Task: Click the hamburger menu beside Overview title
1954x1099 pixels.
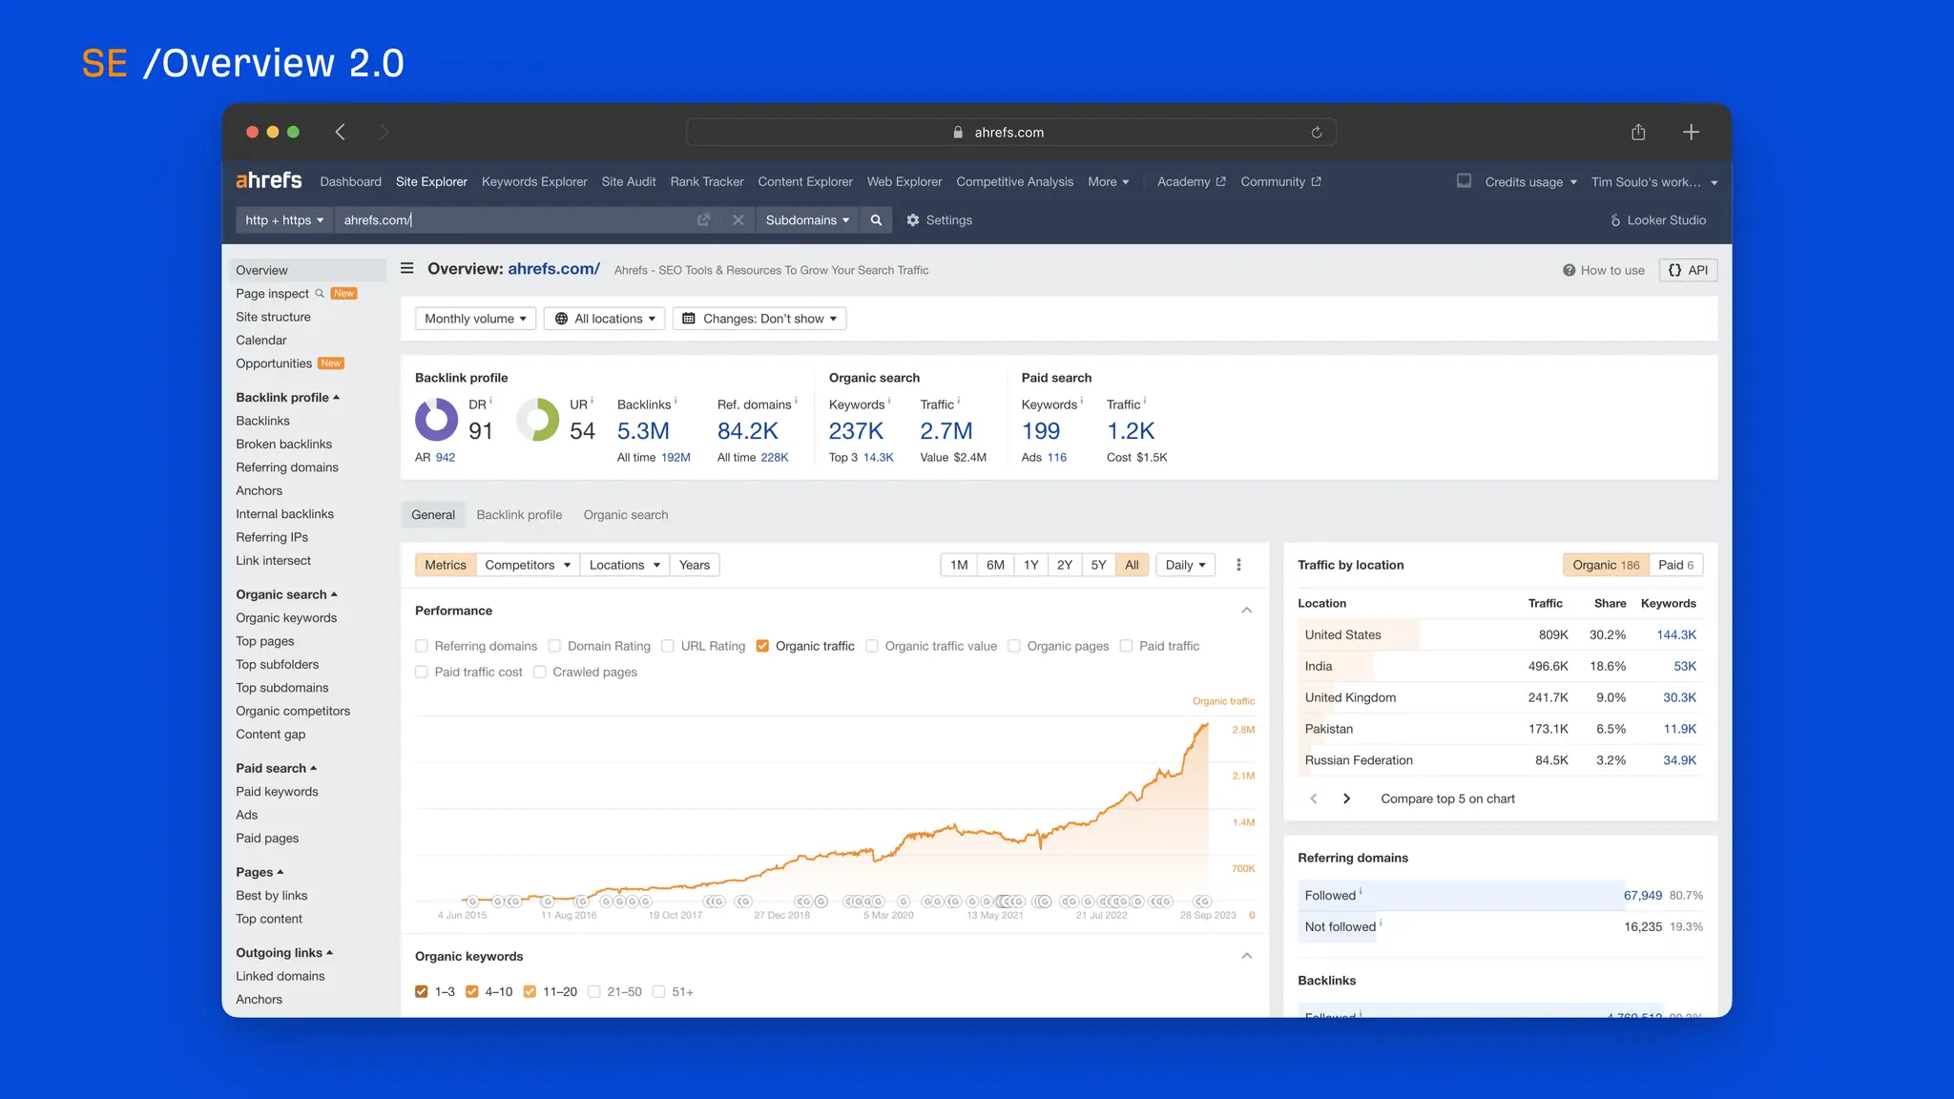Action: tap(407, 269)
